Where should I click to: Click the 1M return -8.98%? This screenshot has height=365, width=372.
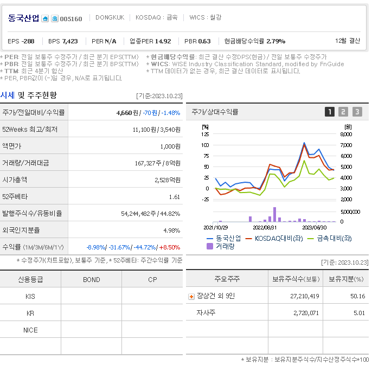click(x=96, y=247)
